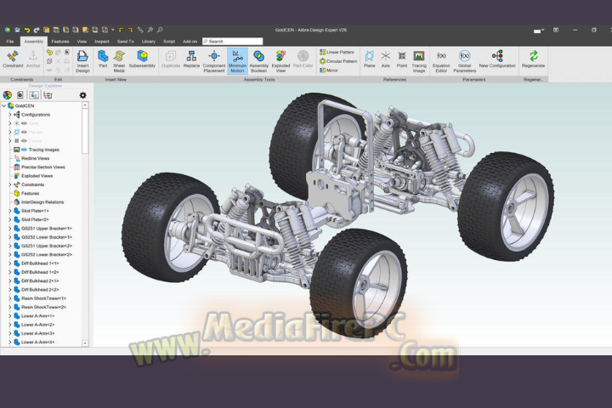This screenshot has height=408, width=612.
Task: Create a New Configuration
Action: pos(497,59)
